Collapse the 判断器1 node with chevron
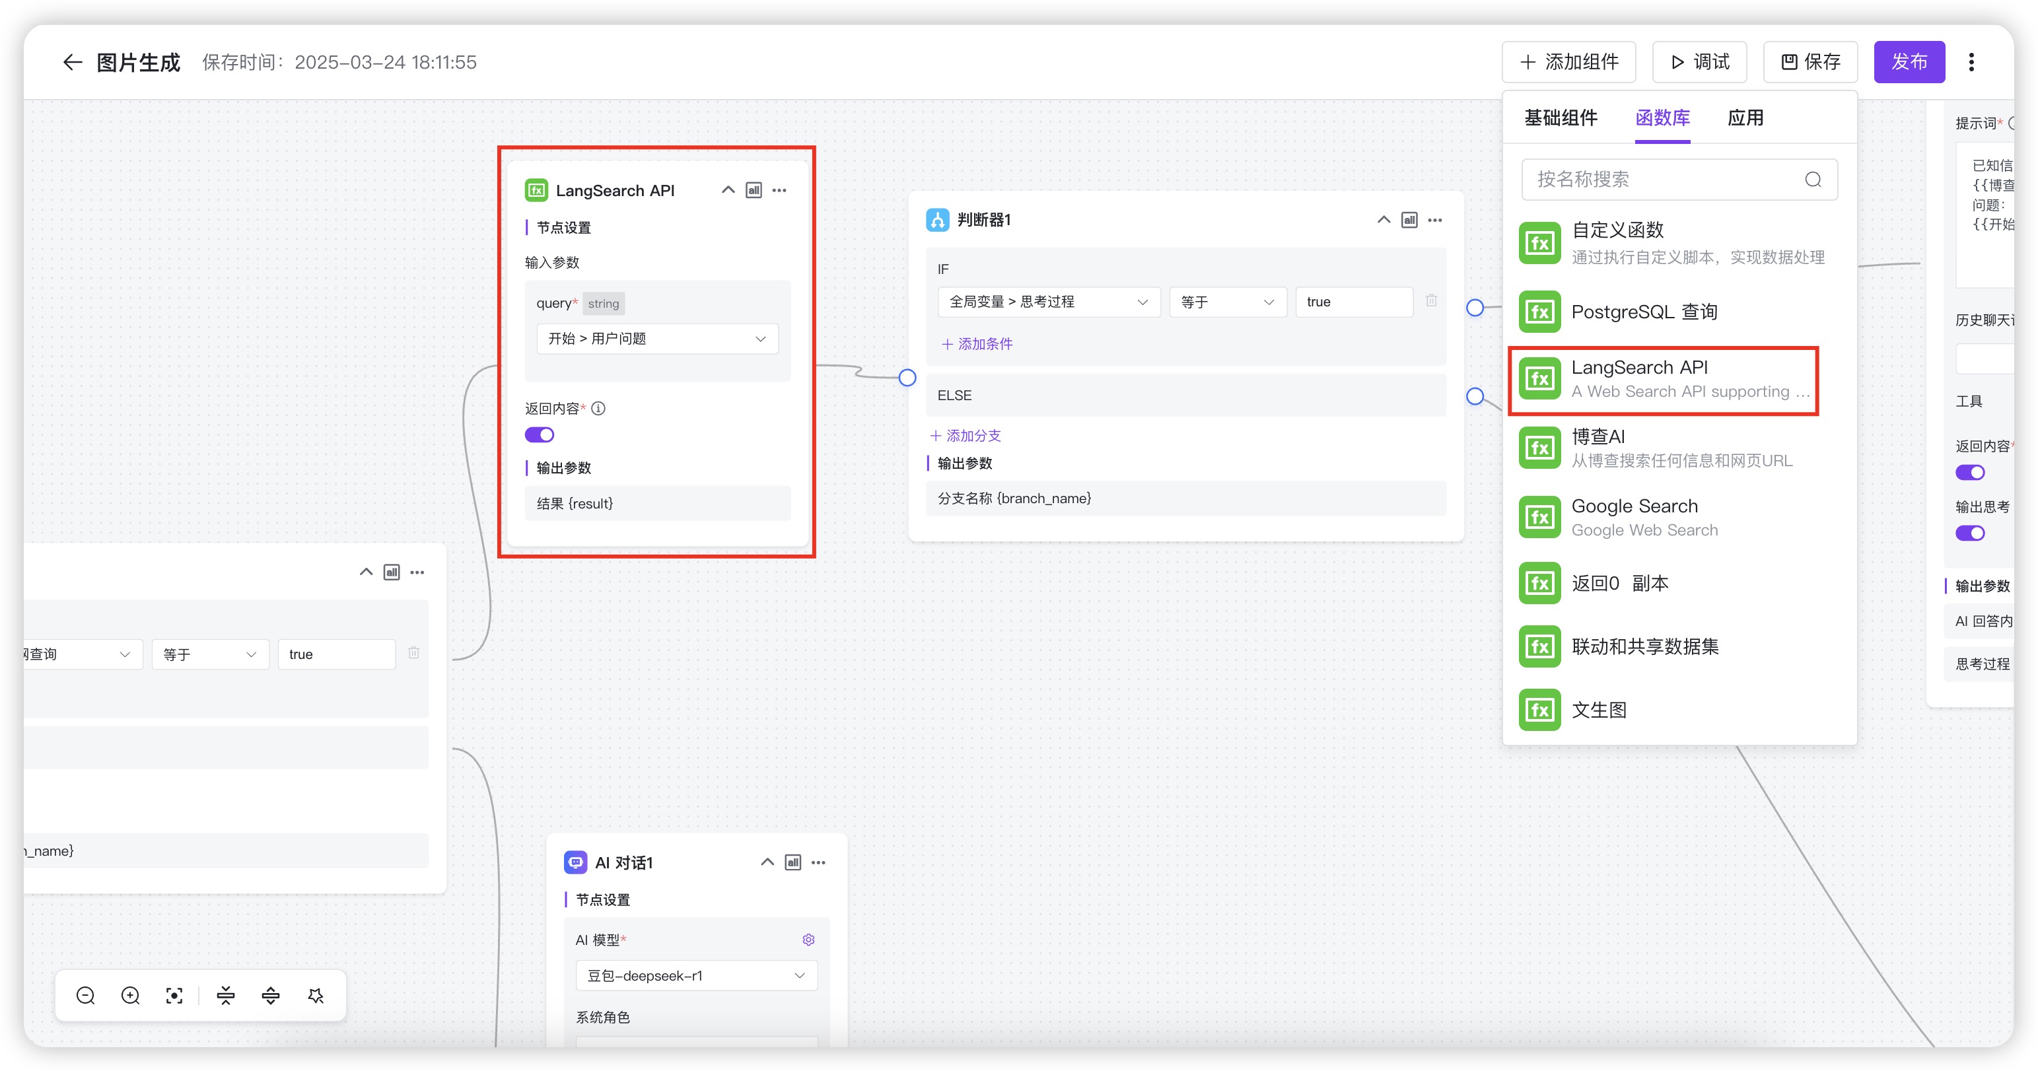Screen dimensions: 2038x1071 [1383, 220]
